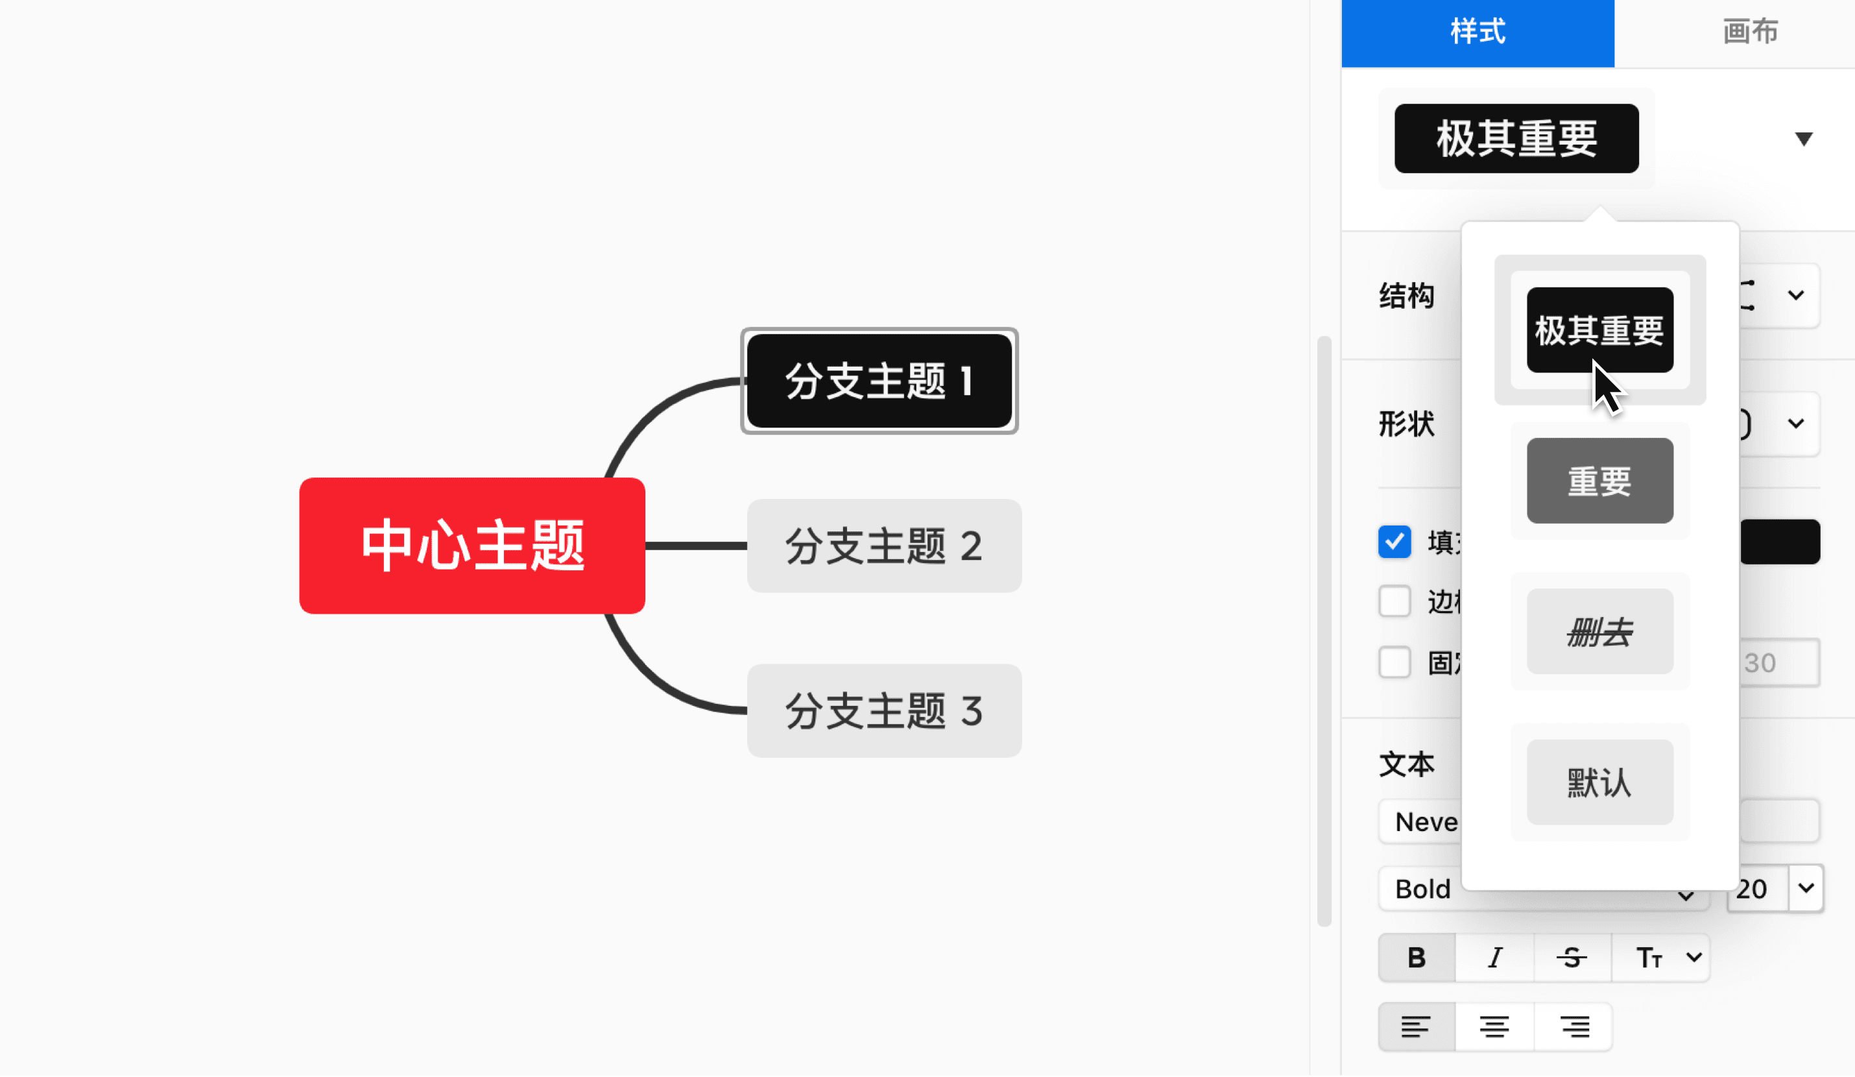Toggle bold formatting with the B icon
This screenshot has width=1855, height=1077.
pos(1415,957)
